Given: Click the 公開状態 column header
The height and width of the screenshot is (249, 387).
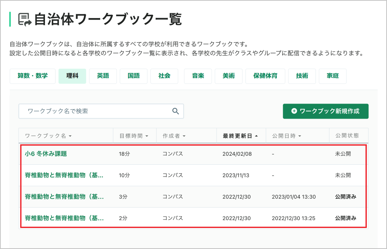Looking at the screenshot, I should (x=347, y=136).
